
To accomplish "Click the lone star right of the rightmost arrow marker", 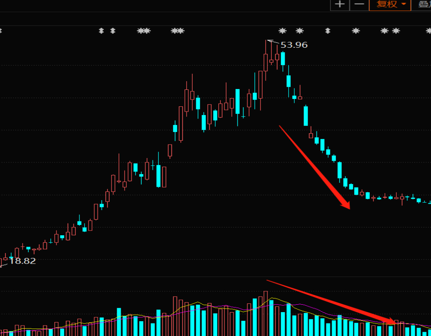I will coord(356,31).
